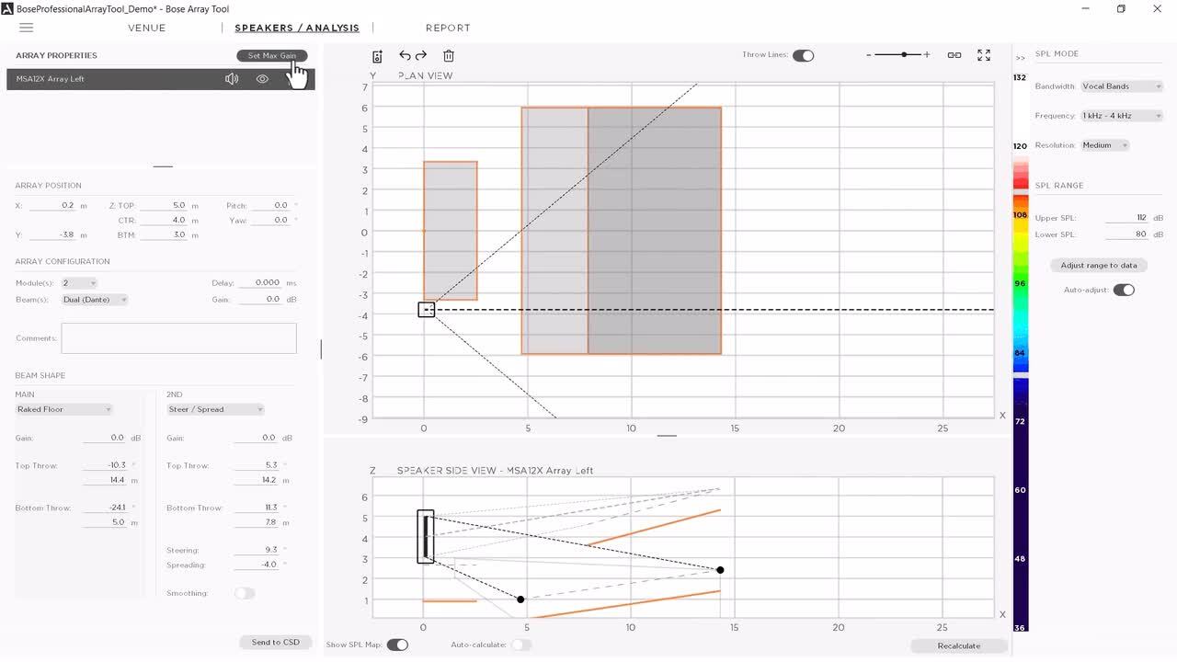
Task: Select the MSA12X Array Left row
Action: point(161,79)
